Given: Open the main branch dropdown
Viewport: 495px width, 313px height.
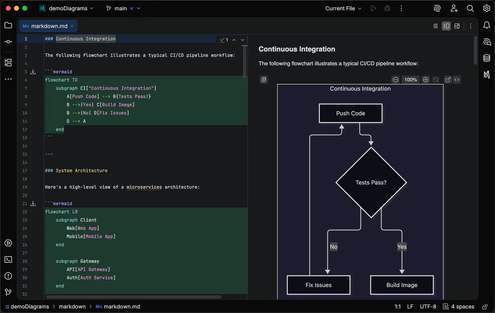Looking at the screenshot, I should coord(123,8).
